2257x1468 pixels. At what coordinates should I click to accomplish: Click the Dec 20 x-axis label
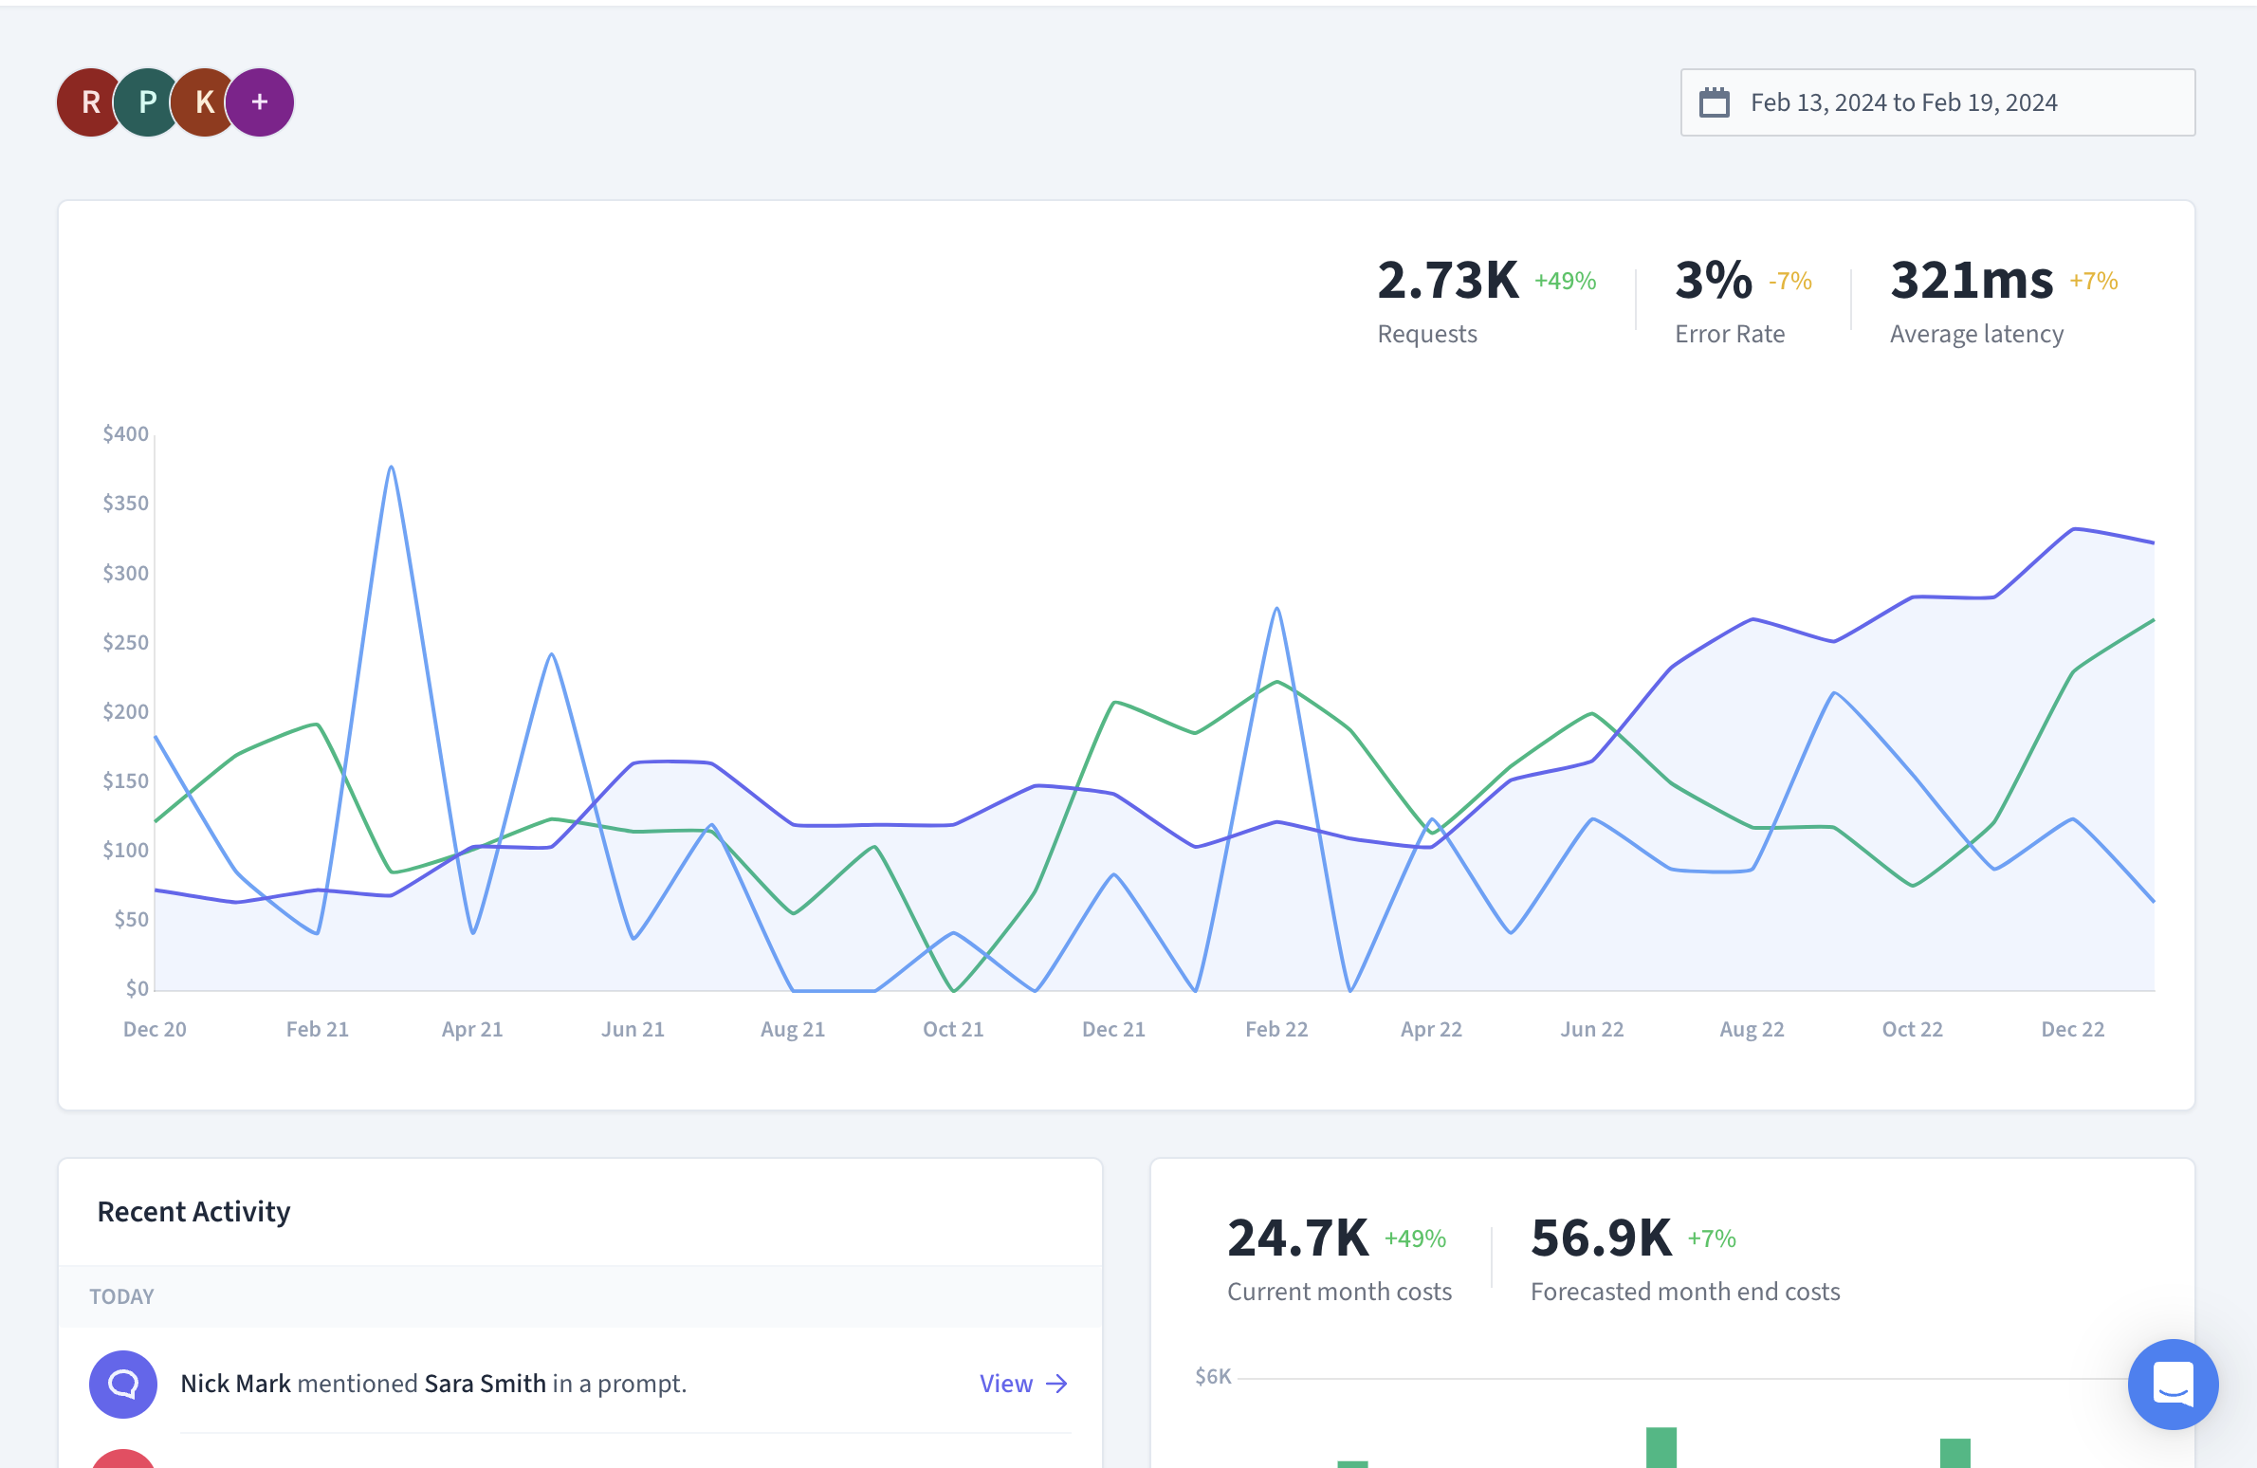(155, 1029)
